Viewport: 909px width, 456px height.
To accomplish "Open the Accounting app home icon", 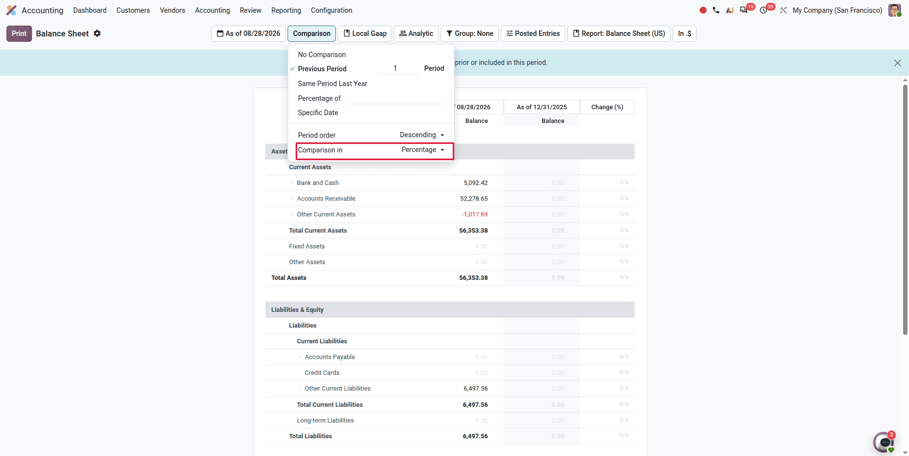I will point(11,10).
